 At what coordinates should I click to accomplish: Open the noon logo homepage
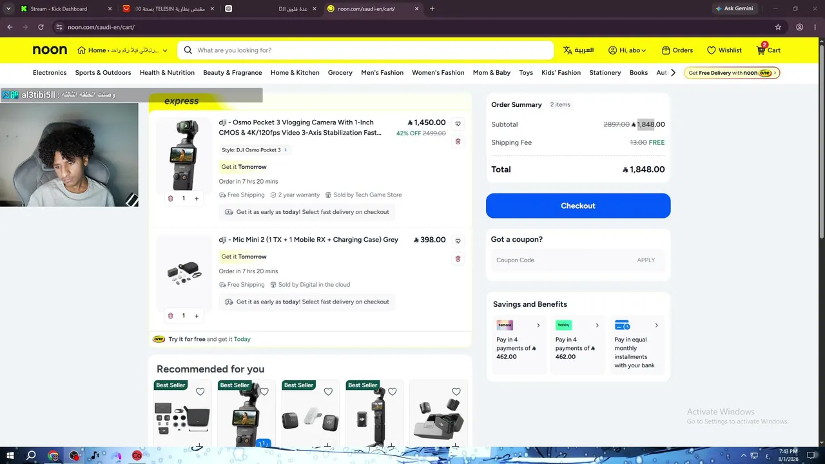50,50
